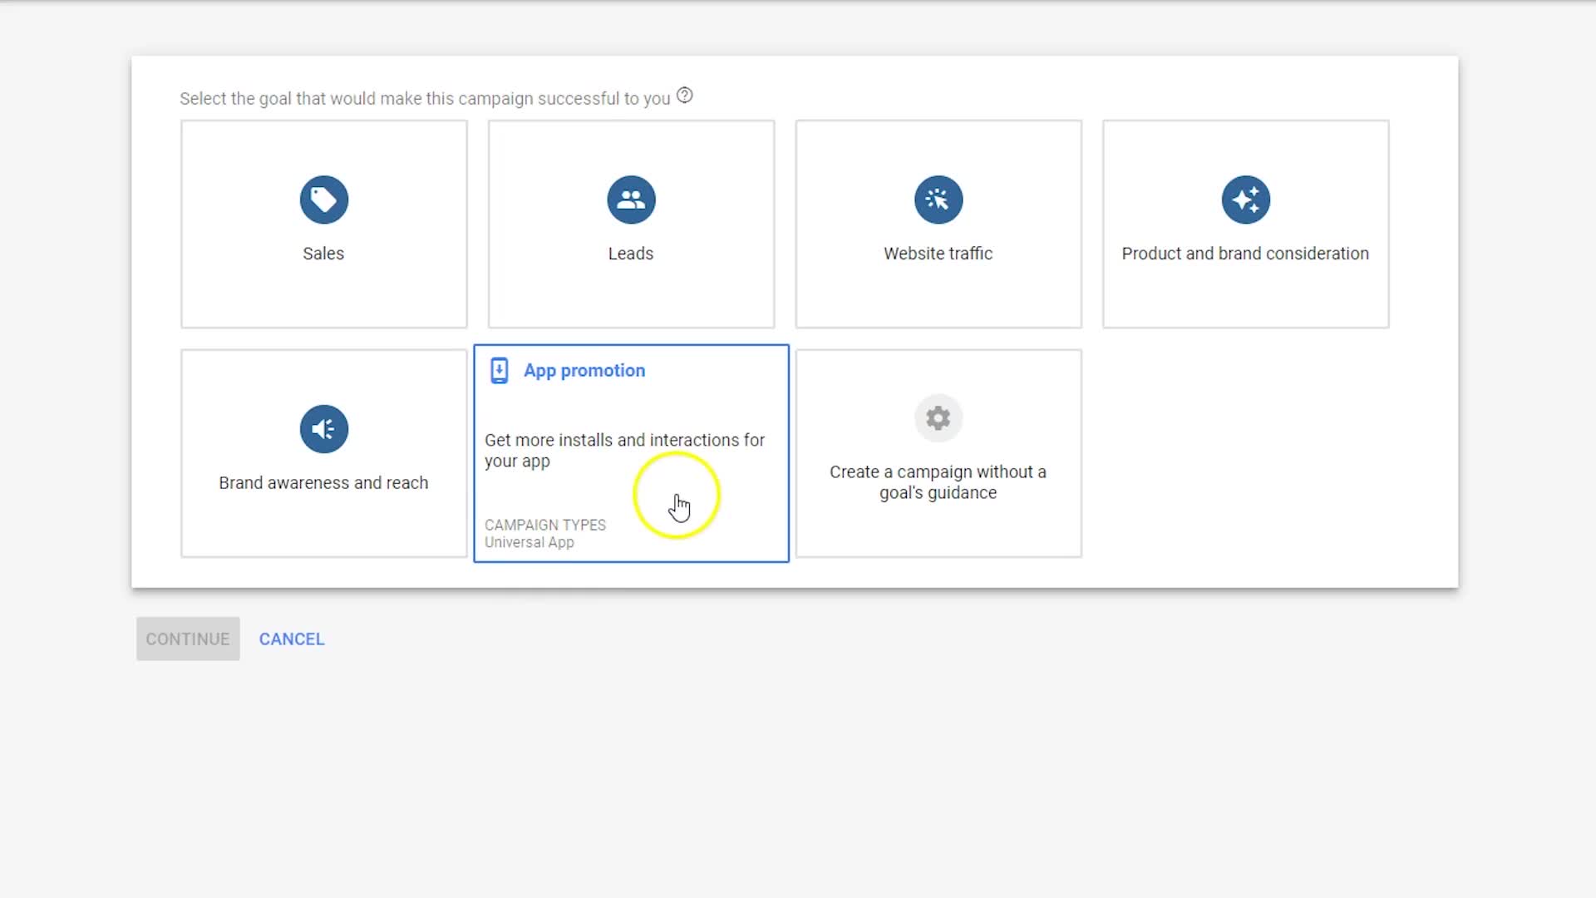Select the Sales goal label
Screen dimensions: 1596x898
[323, 254]
